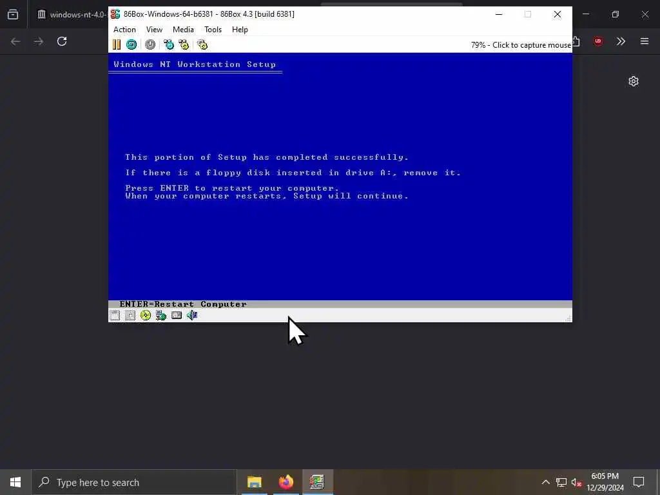The image size is (660, 495).
Task: Go forward in the browser
Action: [39, 41]
